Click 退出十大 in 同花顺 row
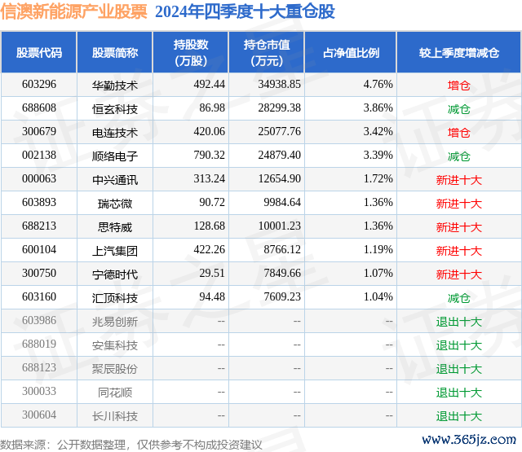 tap(459, 393)
